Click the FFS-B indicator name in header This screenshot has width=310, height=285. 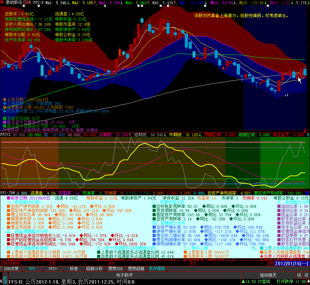click(38, 2)
